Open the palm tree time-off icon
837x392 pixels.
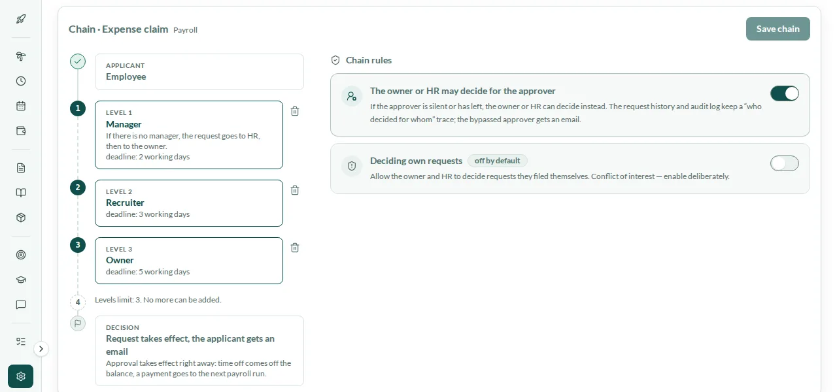point(21,56)
